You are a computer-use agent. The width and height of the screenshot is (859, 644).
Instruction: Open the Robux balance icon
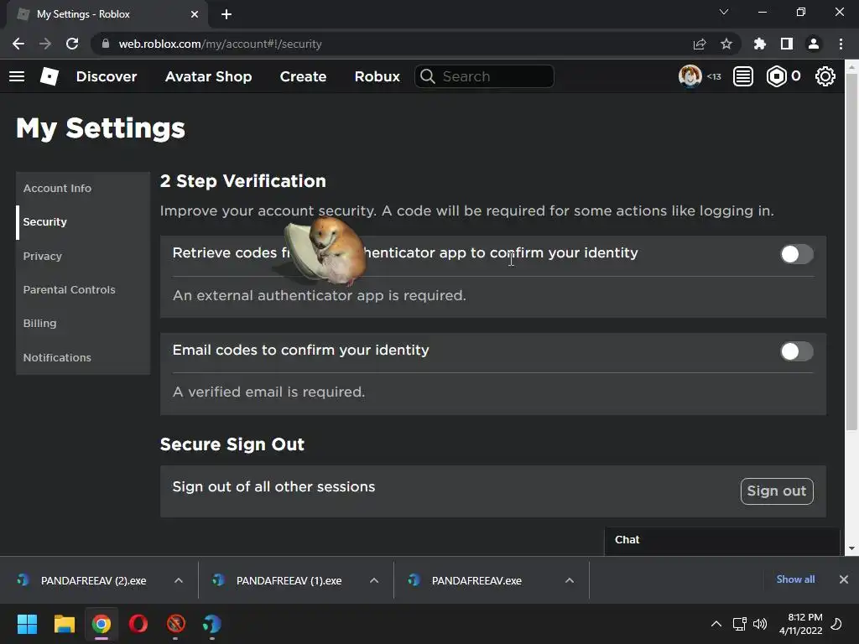click(776, 76)
